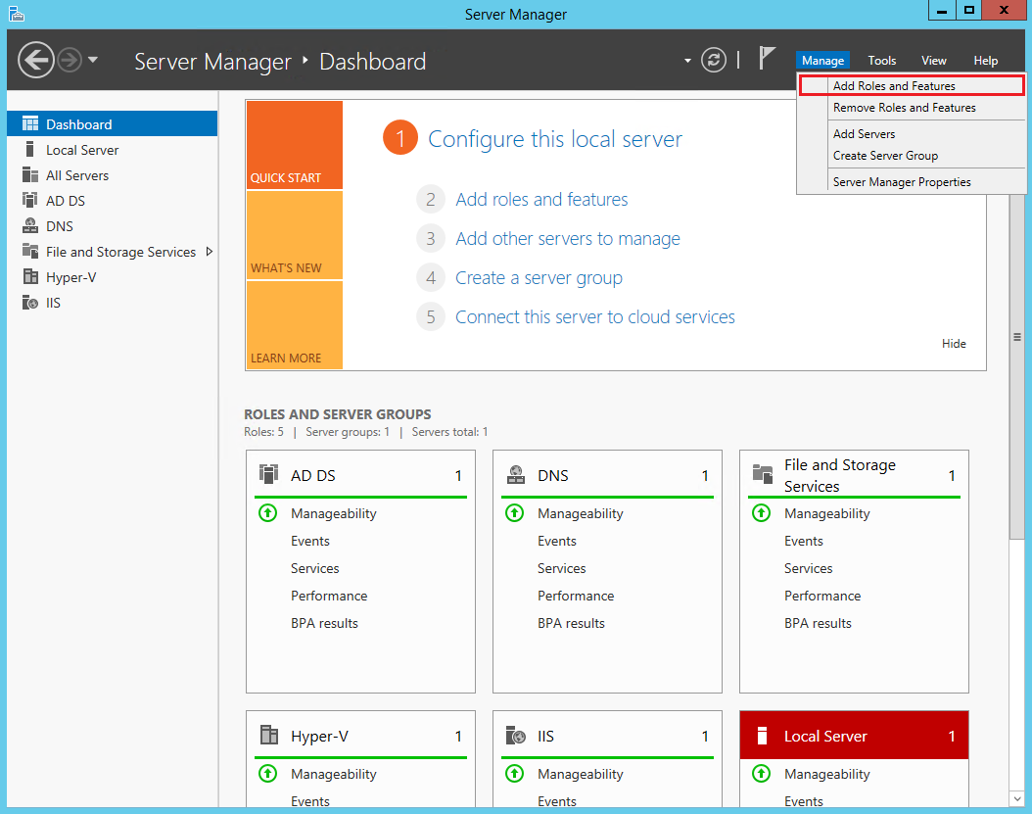Click the IIS tile icon

(516, 735)
